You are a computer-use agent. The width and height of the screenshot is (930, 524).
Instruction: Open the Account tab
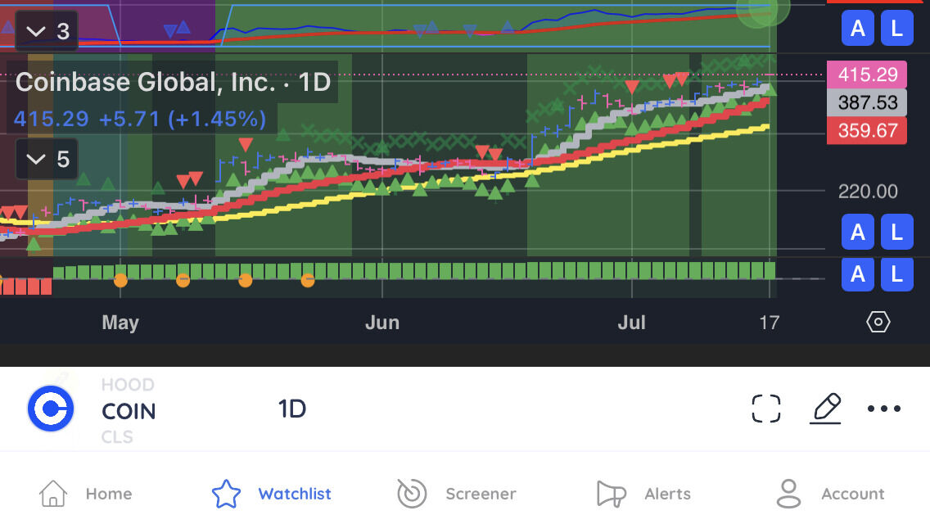[x=830, y=494]
